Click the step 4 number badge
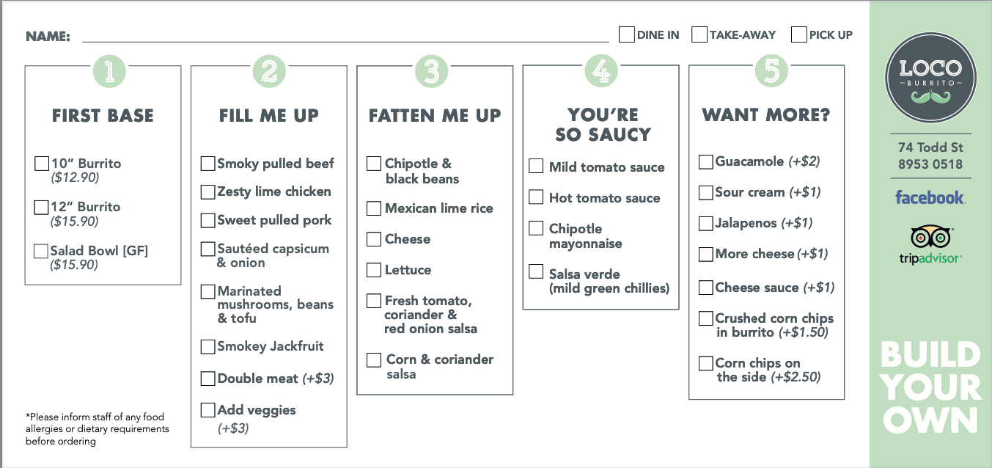The width and height of the screenshot is (992, 468). [x=600, y=71]
